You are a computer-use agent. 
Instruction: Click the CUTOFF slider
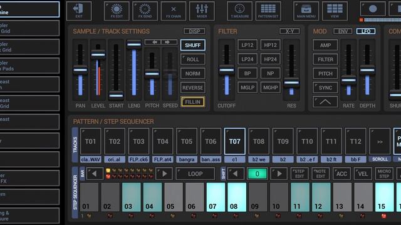pyautogui.click(x=227, y=70)
